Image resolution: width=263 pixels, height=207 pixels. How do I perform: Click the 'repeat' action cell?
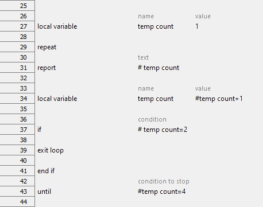[47, 47]
